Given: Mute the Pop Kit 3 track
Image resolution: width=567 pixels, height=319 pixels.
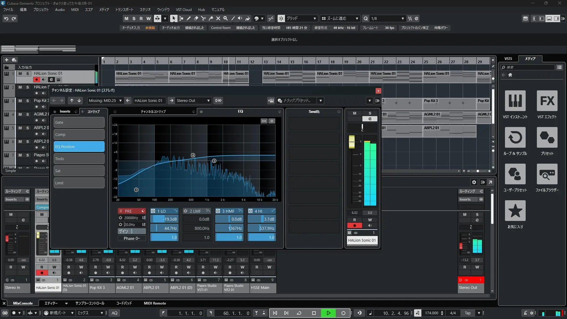Looking at the screenshot, I should tap(20, 101).
